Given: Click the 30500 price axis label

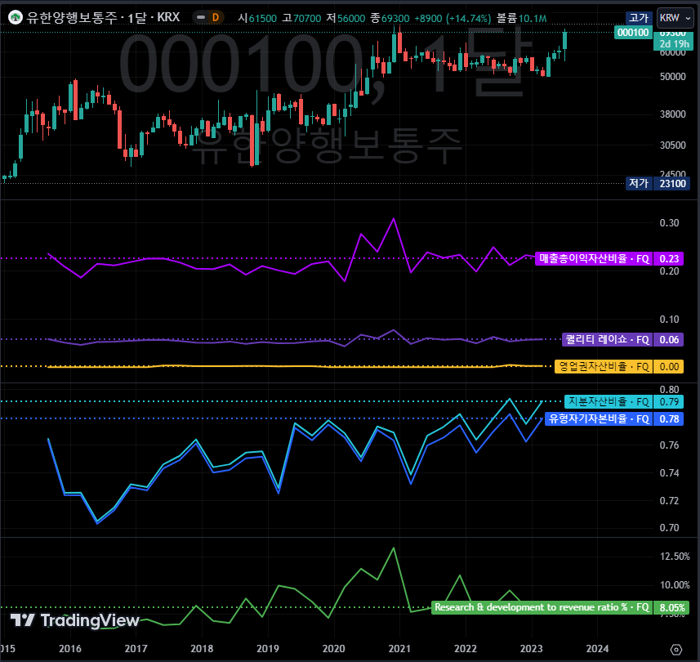Looking at the screenshot, I should coord(672,145).
